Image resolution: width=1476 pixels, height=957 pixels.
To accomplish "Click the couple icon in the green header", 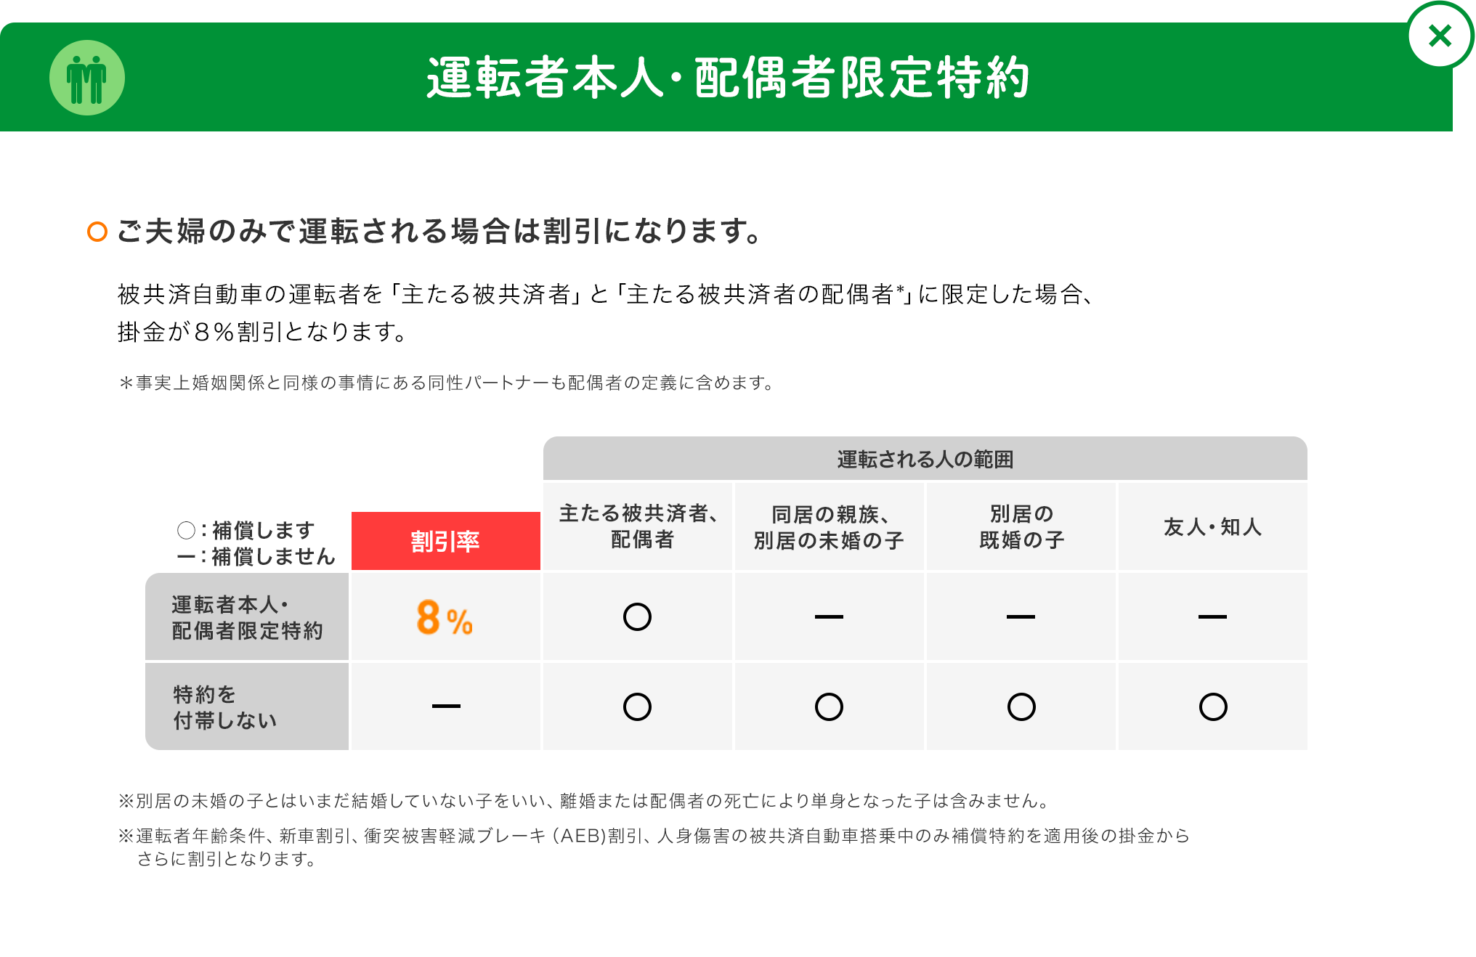I will point(86,76).
